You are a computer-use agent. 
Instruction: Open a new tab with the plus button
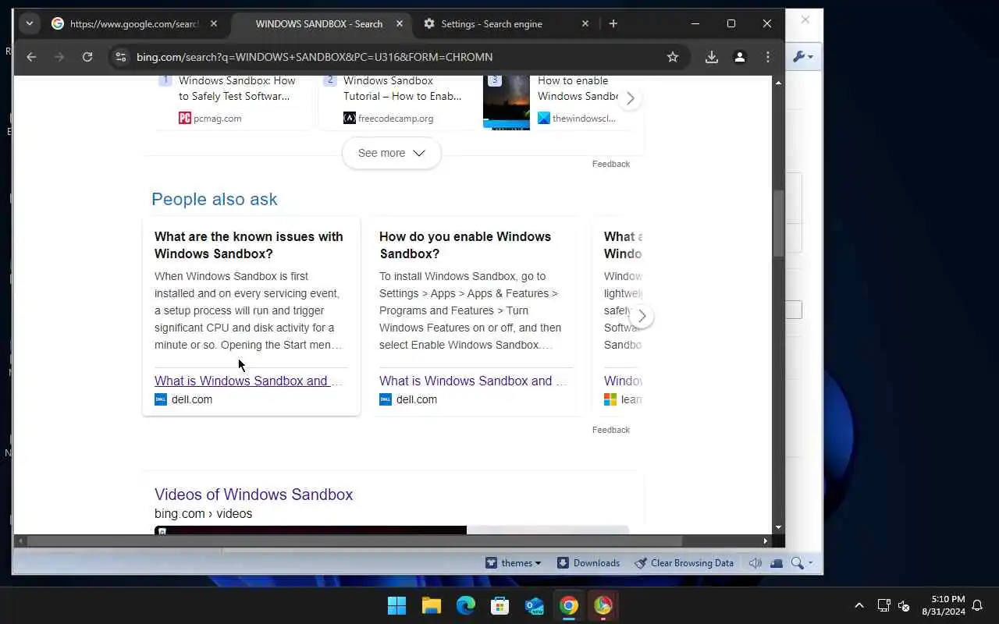[613, 23]
